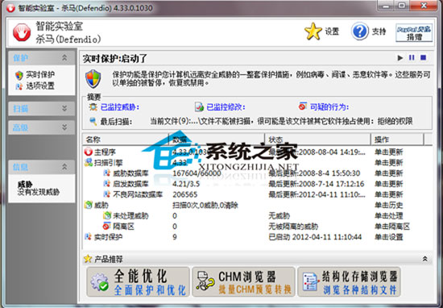
Task: Open the 全能优化 product banner
Action: [x=138, y=282]
